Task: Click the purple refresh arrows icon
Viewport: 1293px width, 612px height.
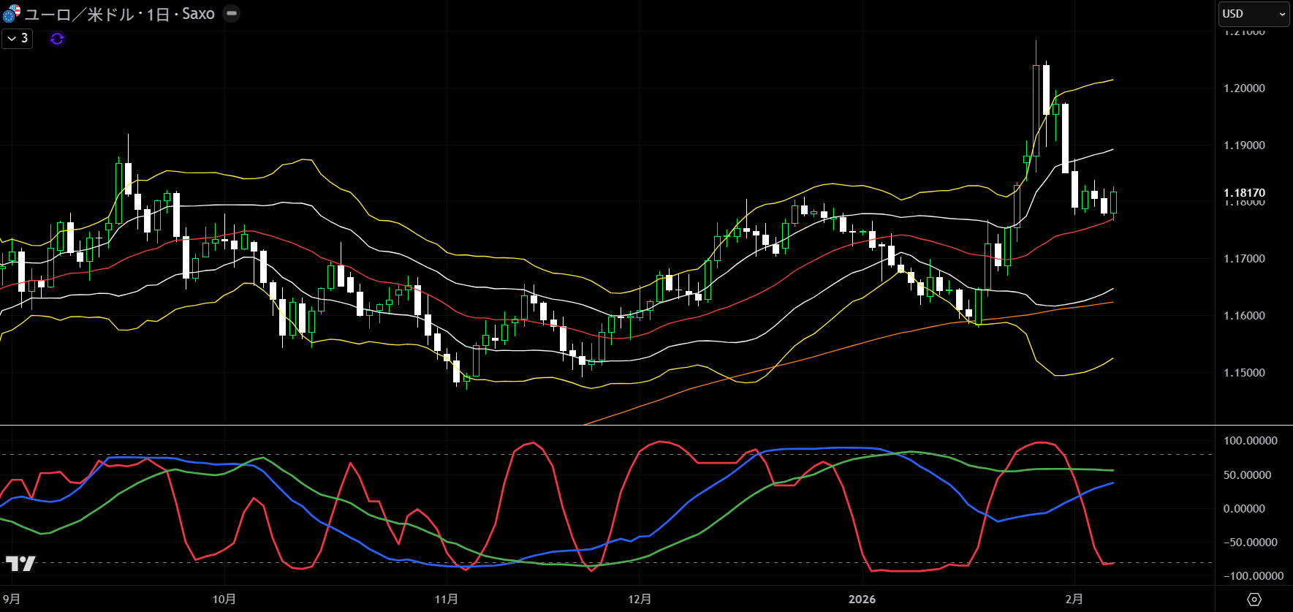Action: [x=57, y=39]
